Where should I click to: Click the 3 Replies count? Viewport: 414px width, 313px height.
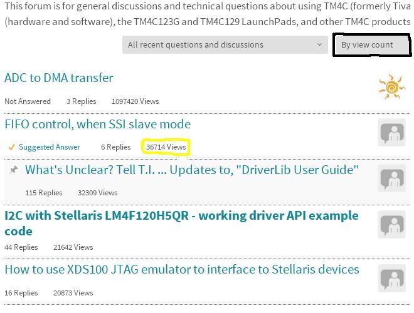[81, 101]
